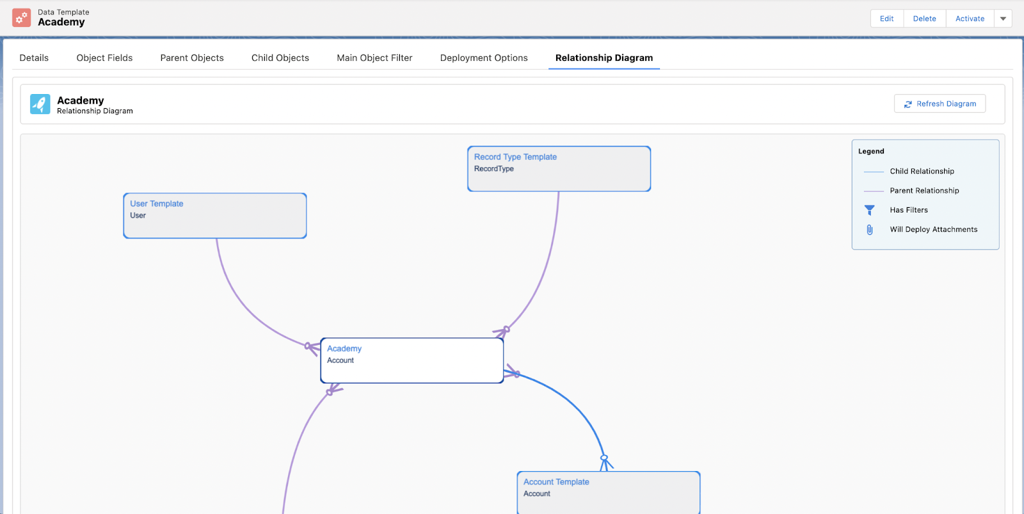View the Deployment Options tab
The image size is (1024, 514).
[484, 58]
